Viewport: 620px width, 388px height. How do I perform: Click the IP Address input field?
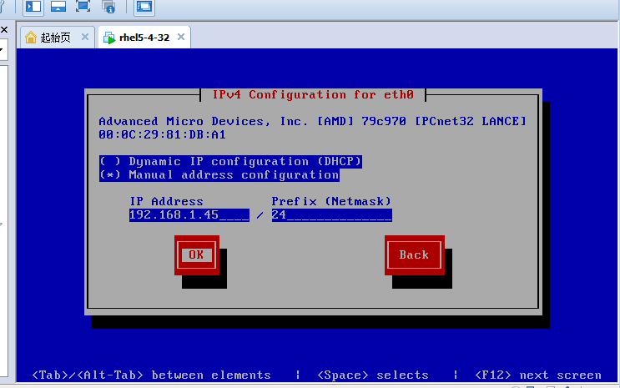coord(189,215)
